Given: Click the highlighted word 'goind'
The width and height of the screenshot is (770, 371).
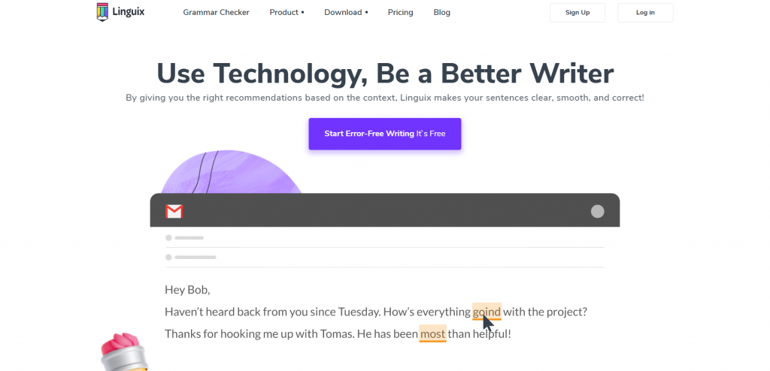Looking at the screenshot, I should pos(487,312).
